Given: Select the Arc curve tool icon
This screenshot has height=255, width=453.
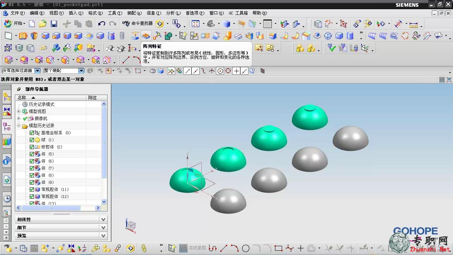Looking at the screenshot, I should [x=137, y=60].
